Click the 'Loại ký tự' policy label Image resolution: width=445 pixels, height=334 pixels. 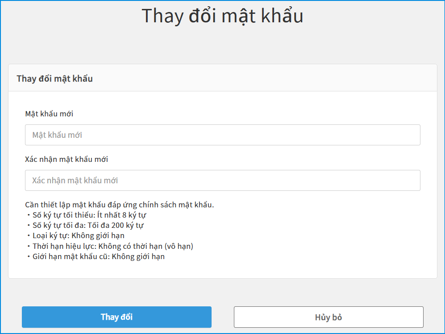(x=50, y=235)
